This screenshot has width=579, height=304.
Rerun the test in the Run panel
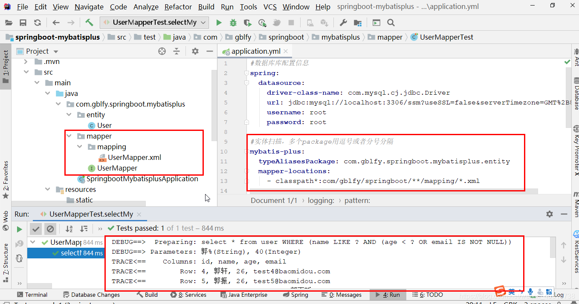[19, 229]
